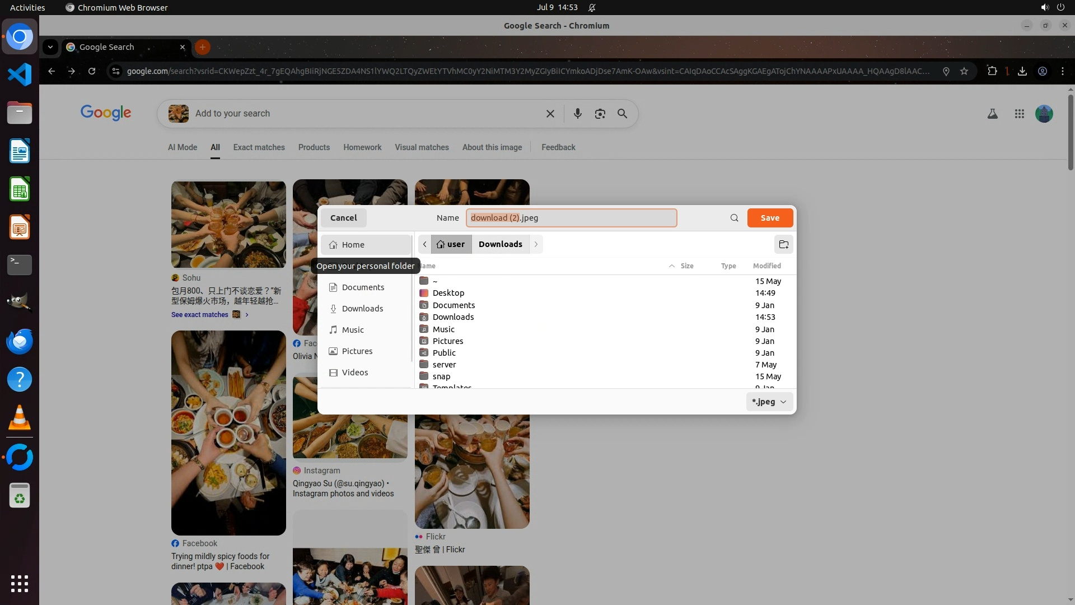Sort files by the Size column

[686, 266]
